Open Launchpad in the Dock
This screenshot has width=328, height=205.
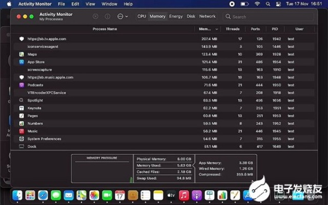pyautogui.click(x=30, y=195)
